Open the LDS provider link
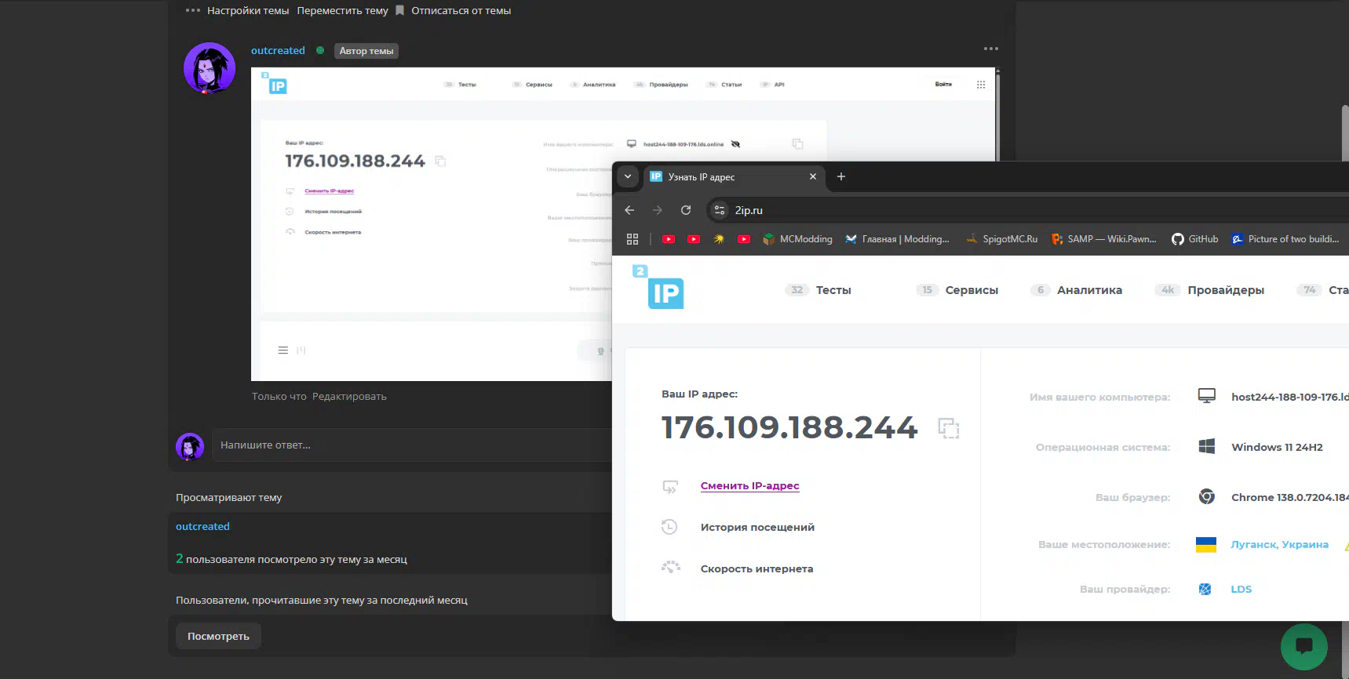Image resolution: width=1349 pixels, height=679 pixels. click(x=1241, y=589)
